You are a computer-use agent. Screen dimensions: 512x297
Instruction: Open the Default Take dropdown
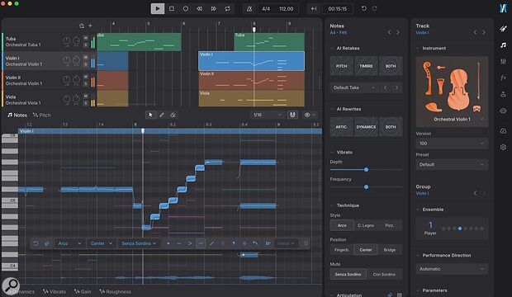354,87
